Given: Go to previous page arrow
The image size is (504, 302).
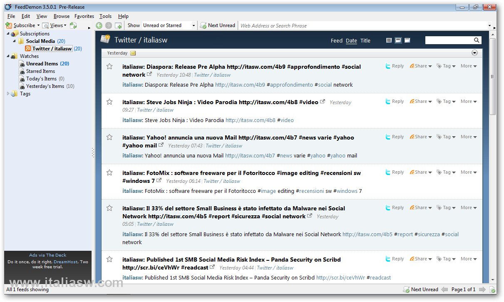Looking at the screenshot, I should 444,290.
